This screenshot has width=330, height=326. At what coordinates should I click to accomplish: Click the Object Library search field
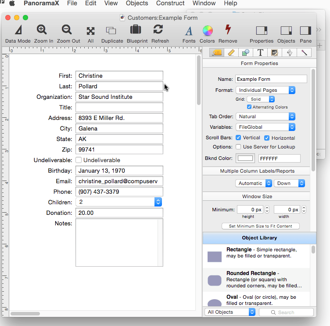pos(286,312)
